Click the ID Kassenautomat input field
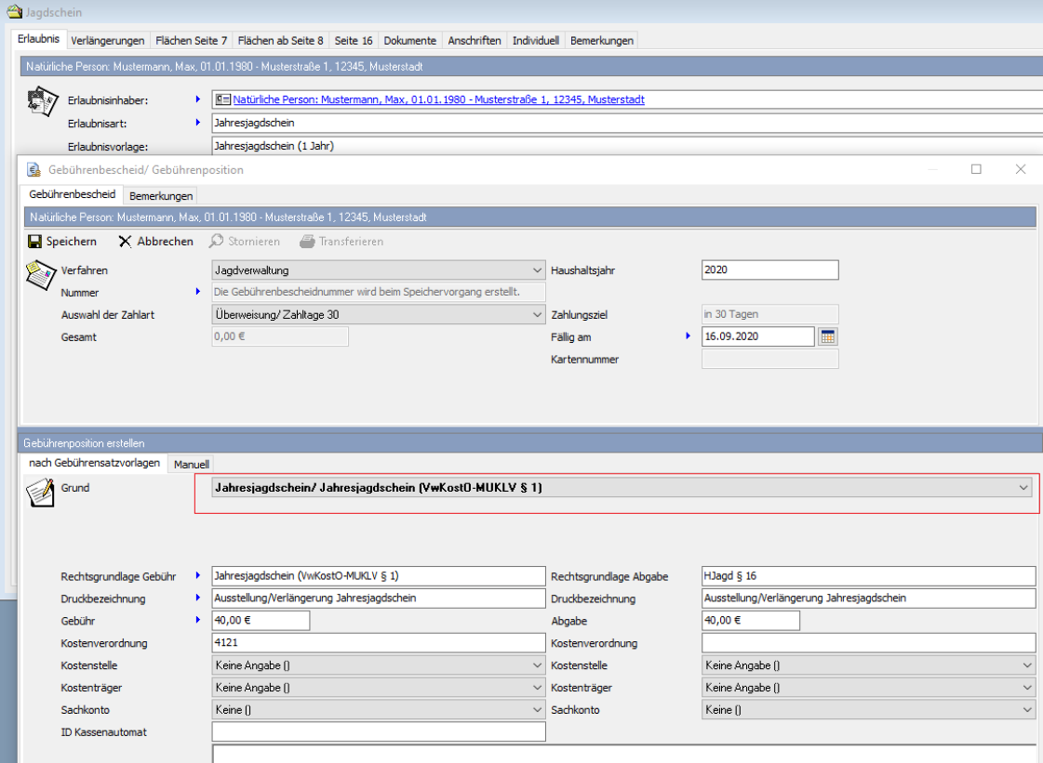Image resolution: width=1043 pixels, height=763 pixels. [x=378, y=732]
